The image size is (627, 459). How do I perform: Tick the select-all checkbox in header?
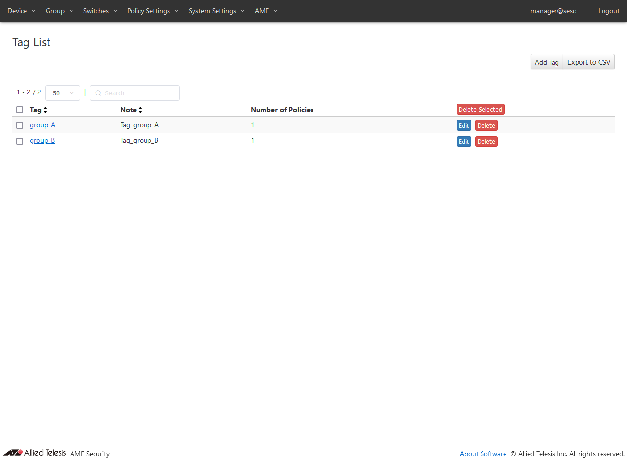coord(20,110)
